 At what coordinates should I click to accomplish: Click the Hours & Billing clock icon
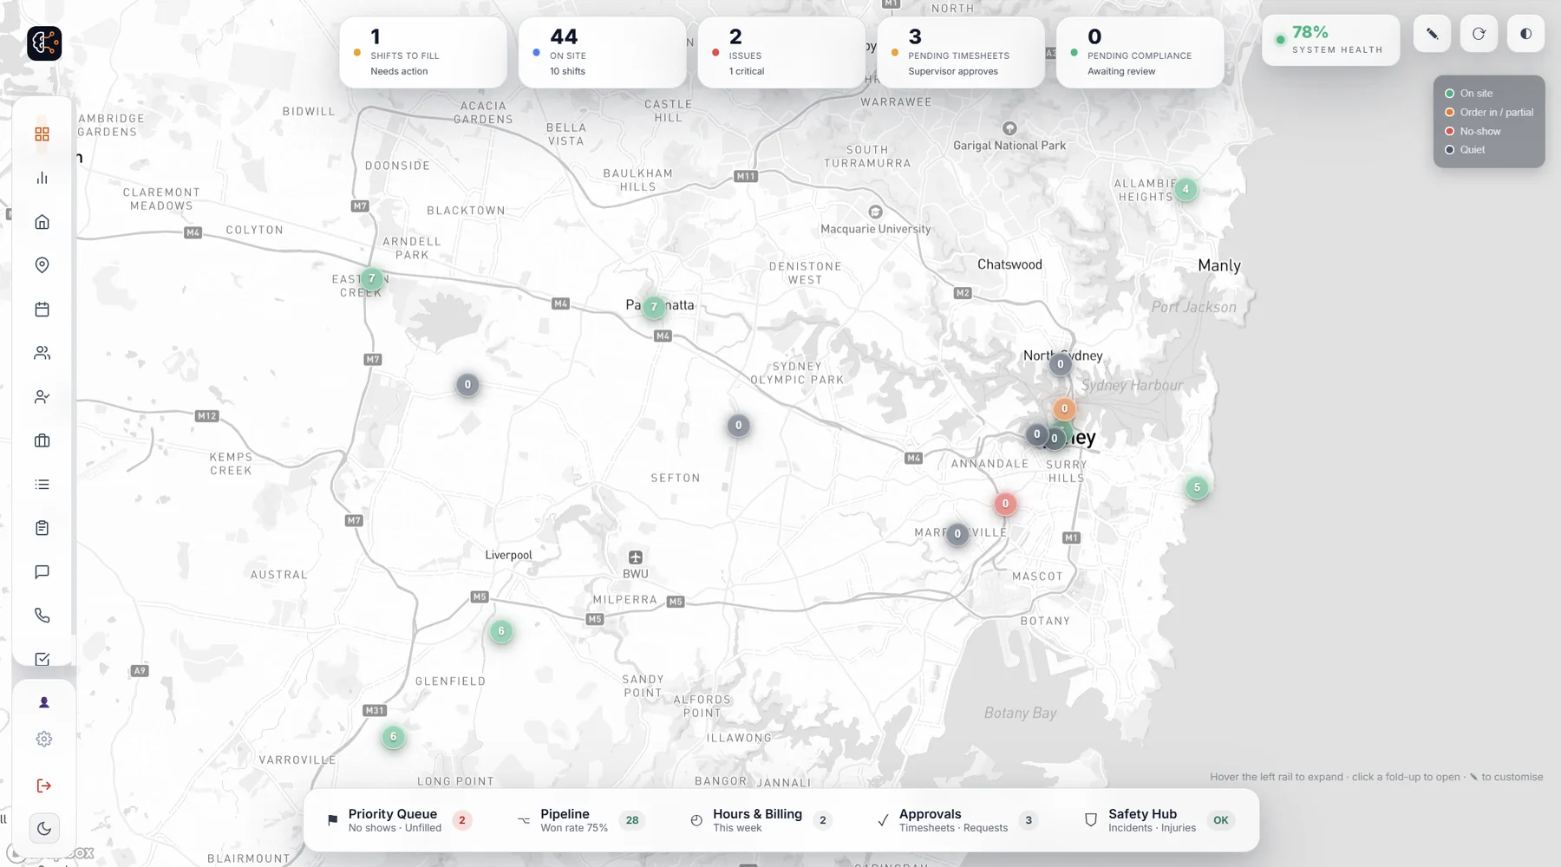point(696,820)
